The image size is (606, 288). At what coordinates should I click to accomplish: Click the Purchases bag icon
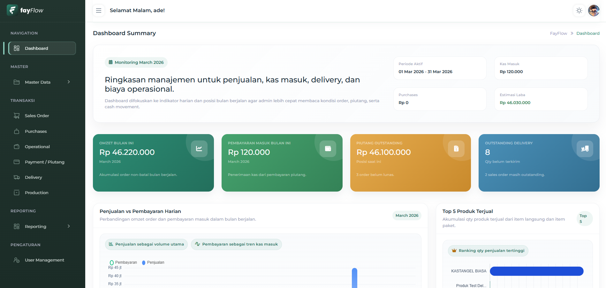point(17,131)
